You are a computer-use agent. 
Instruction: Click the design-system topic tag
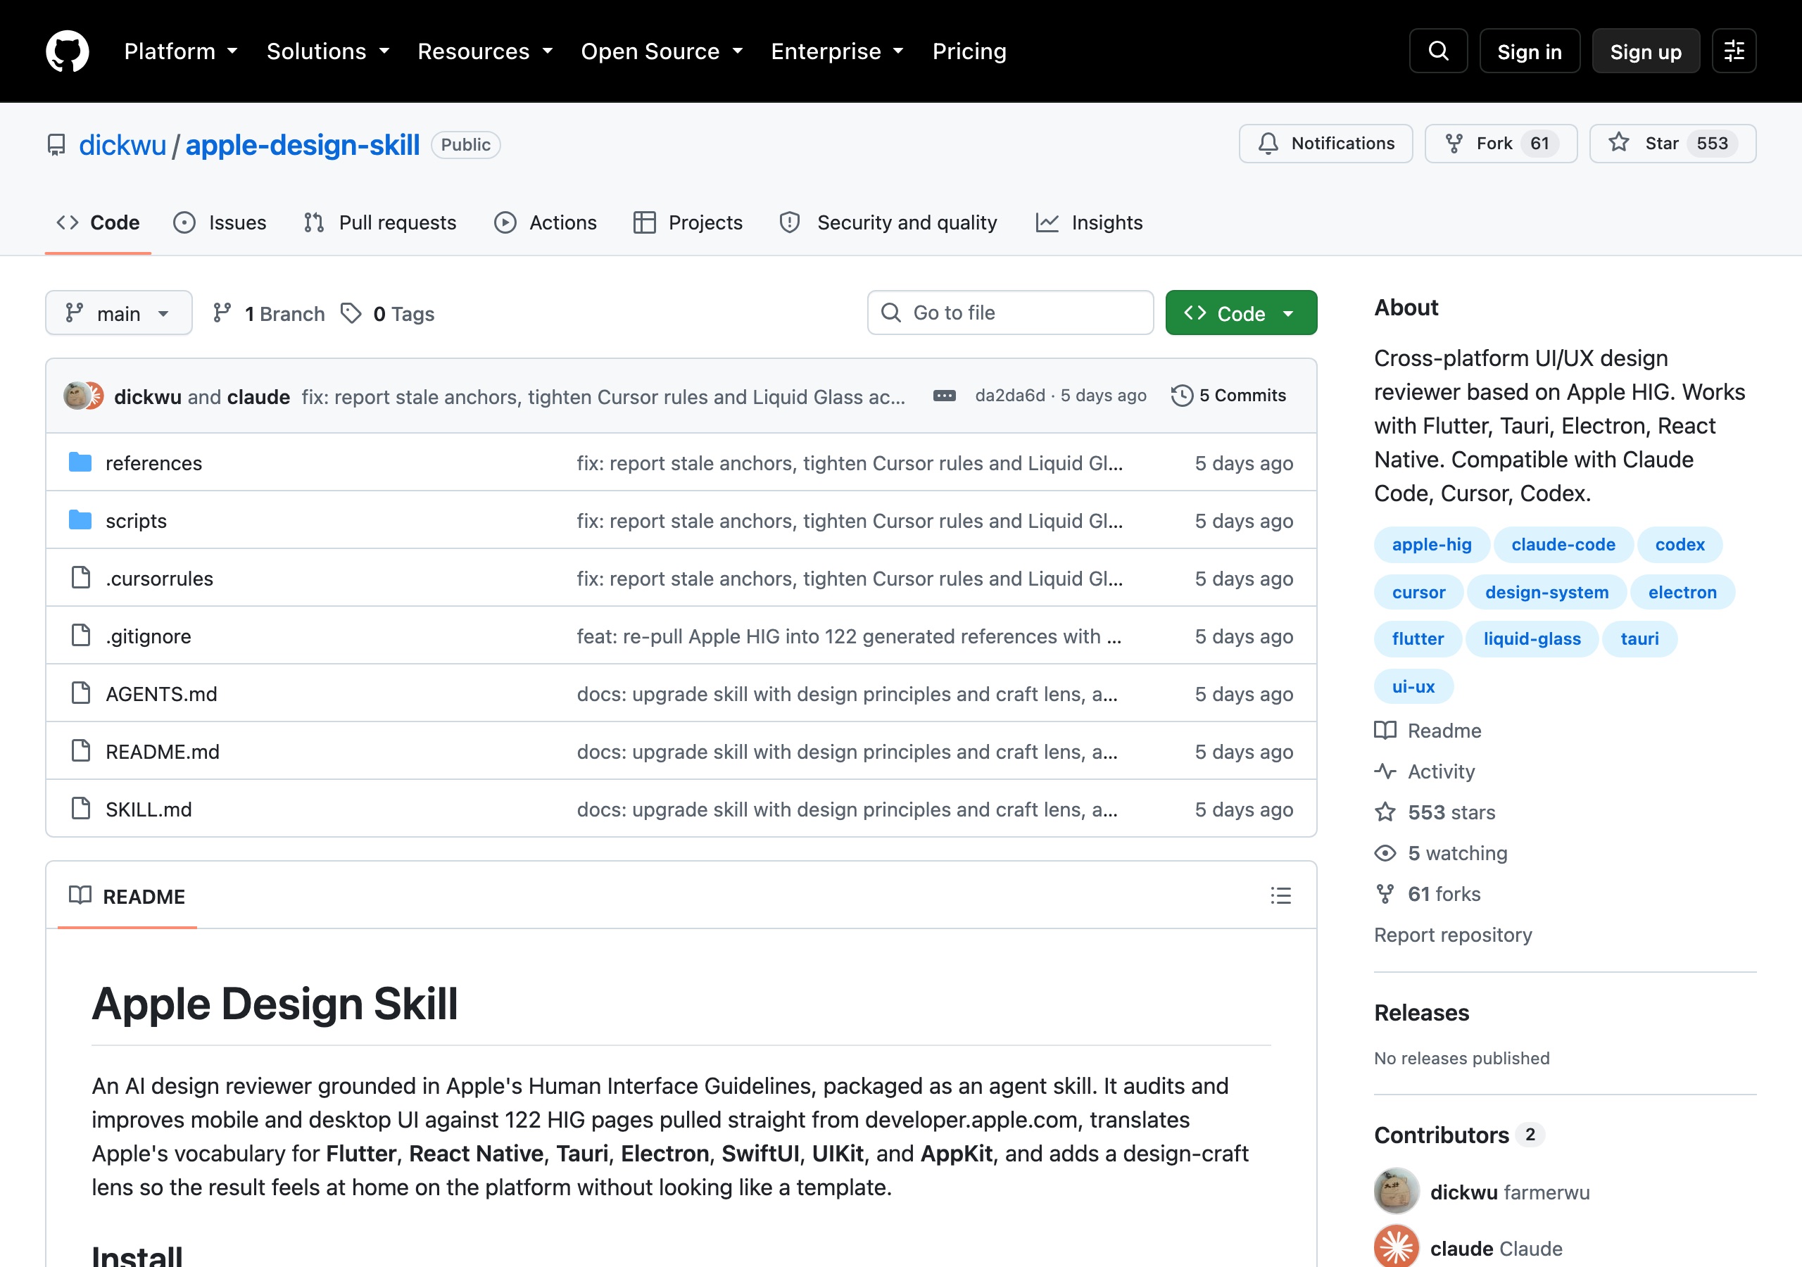tap(1546, 592)
